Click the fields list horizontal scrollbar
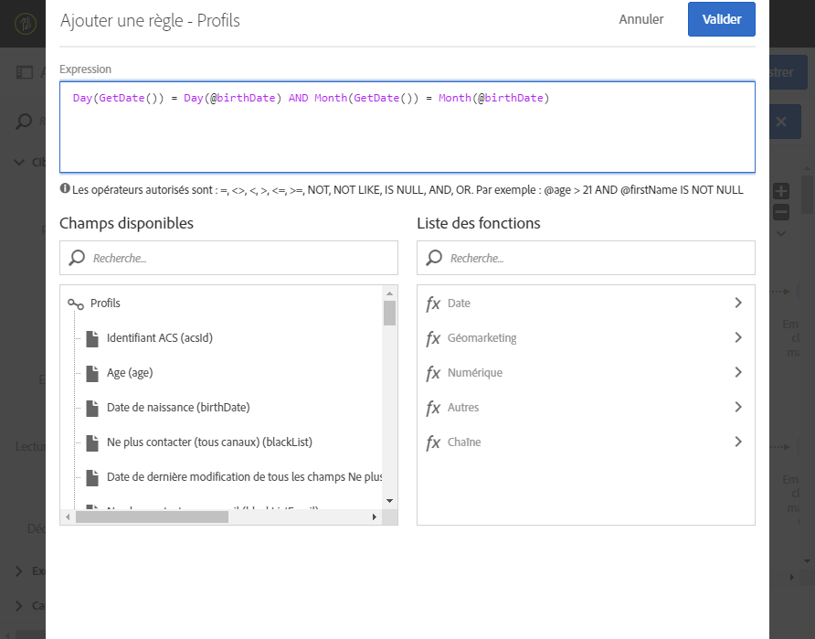Viewport: 815px width, 639px height. click(x=151, y=517)
